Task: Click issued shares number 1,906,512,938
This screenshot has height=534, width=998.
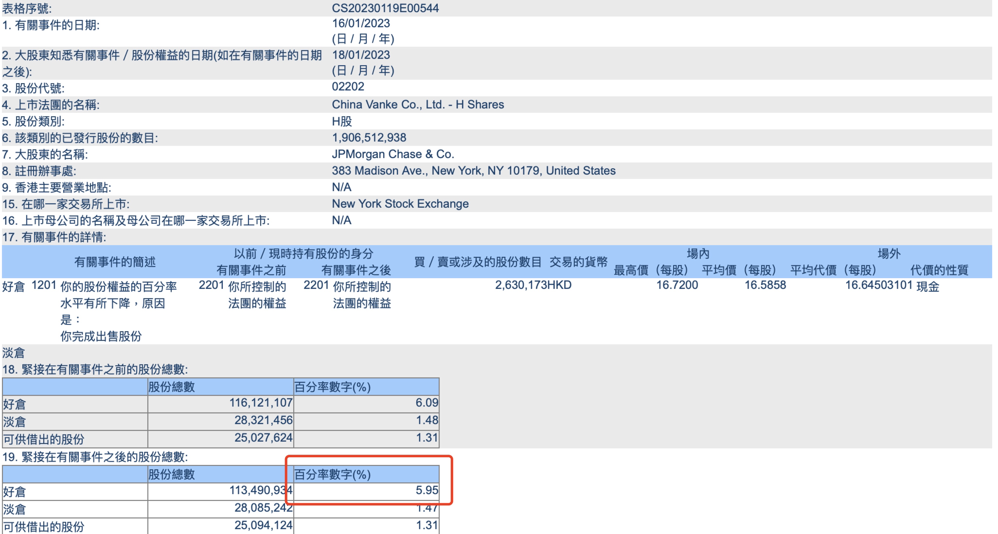Action: (369, 138)
